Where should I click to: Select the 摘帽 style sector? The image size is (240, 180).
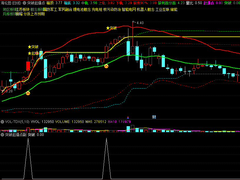pos(19,14)
